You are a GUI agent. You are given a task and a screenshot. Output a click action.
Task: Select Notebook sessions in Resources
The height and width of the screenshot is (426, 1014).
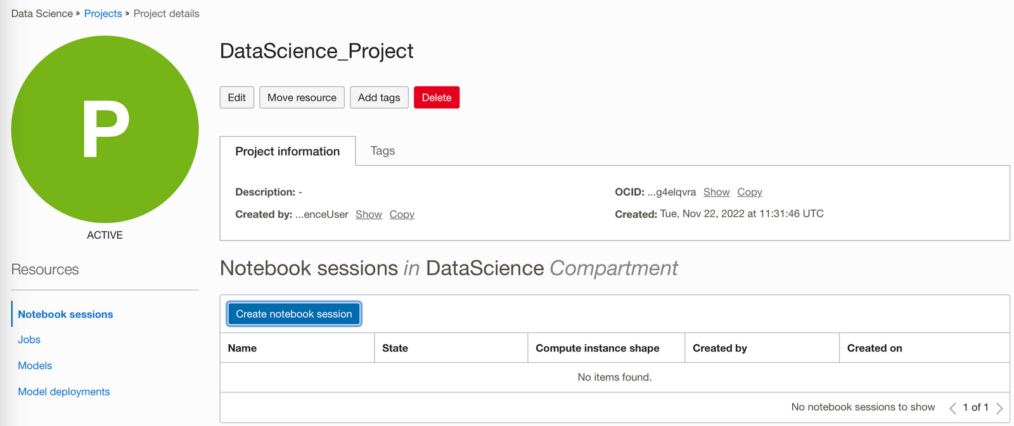pyautogui.click(x=65, y=314)
